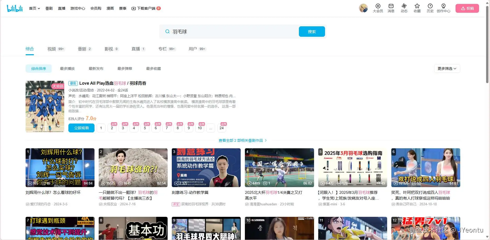Screen dimensions: 490x240
Task: Open the 基本功 video thumbnail numbered 8
Action: tap(133, 228)
